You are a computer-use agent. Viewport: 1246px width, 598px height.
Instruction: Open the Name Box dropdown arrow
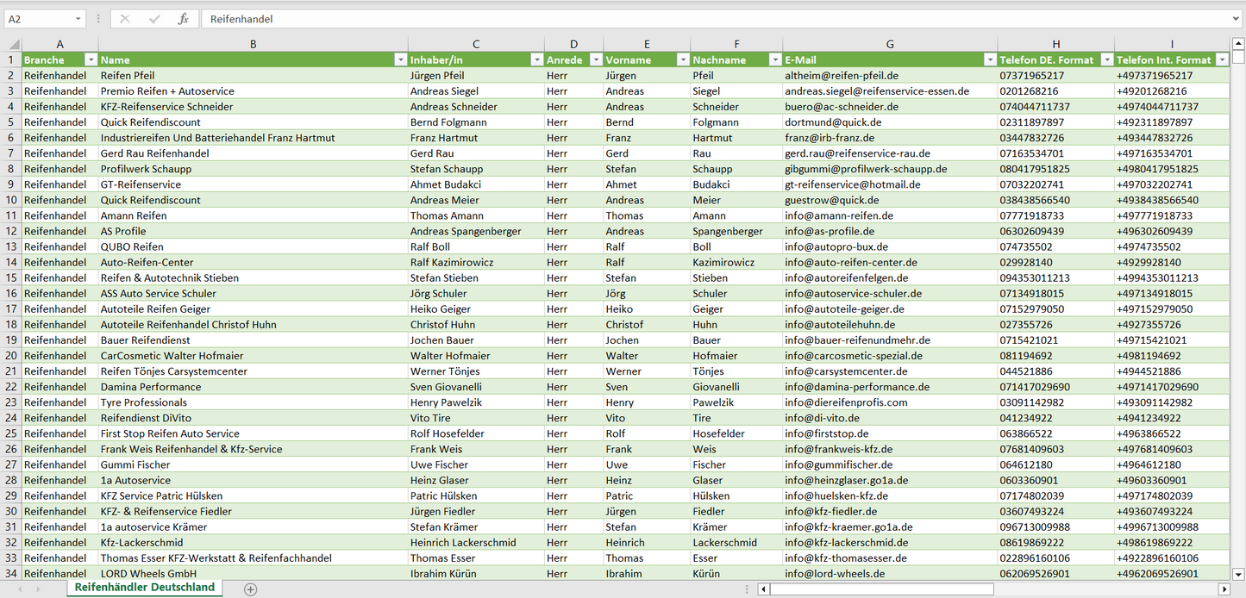(x=78, y=19)
